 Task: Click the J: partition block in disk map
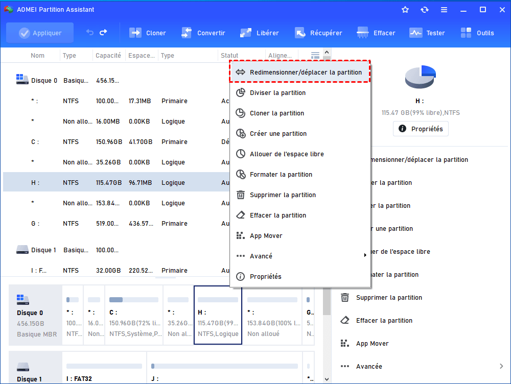pyautogui.click(x=225, y=367)
